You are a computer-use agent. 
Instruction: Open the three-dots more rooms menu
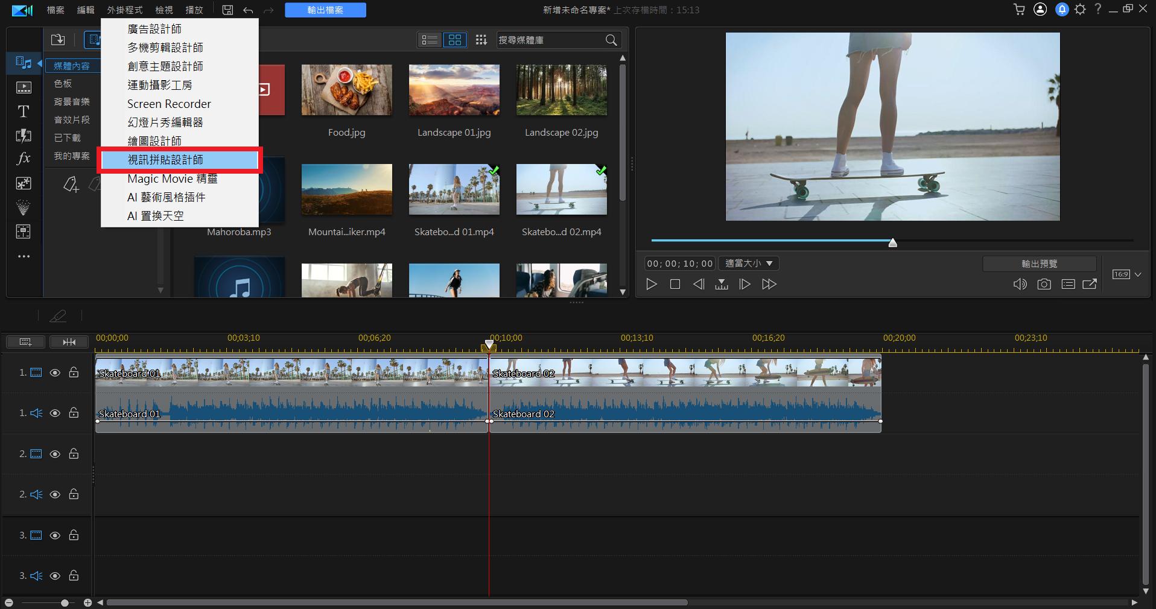pyautogui.click(x=24, y=256)
